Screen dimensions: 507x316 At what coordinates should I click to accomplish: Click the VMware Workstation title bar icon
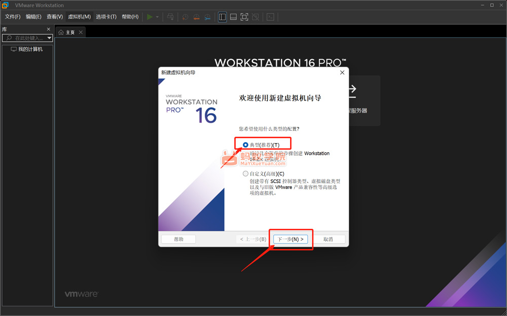click(5, 5)
